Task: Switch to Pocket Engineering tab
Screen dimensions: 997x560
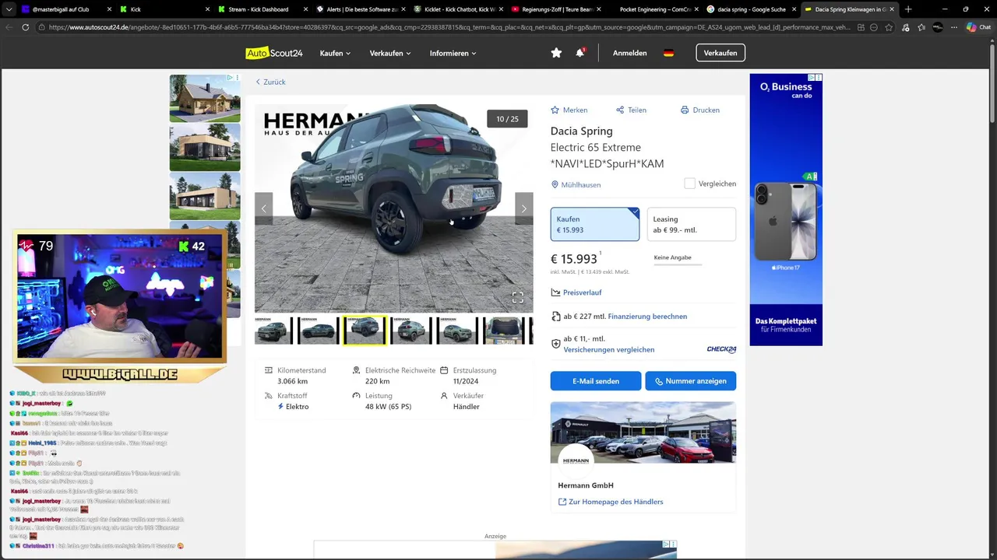Action: [654, 9]
